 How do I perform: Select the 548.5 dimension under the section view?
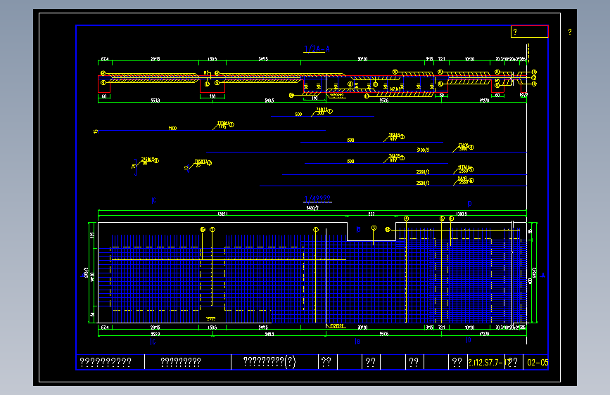269,101
